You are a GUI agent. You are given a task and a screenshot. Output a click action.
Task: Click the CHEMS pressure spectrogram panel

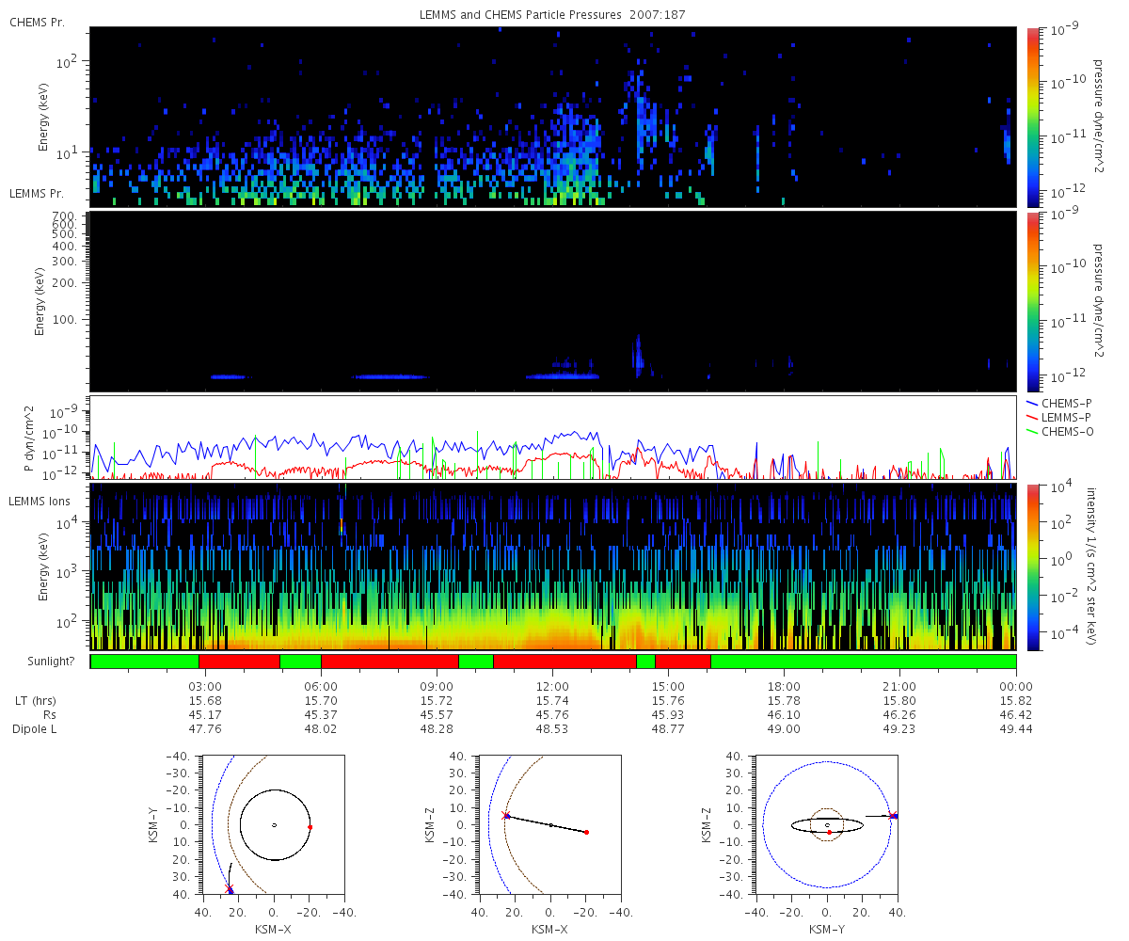point(553,117)
